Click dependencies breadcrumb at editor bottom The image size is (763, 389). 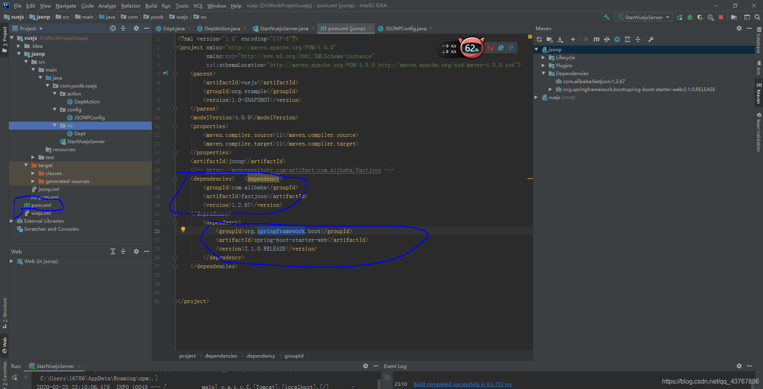pyautogui.click(x=221, y=356)
